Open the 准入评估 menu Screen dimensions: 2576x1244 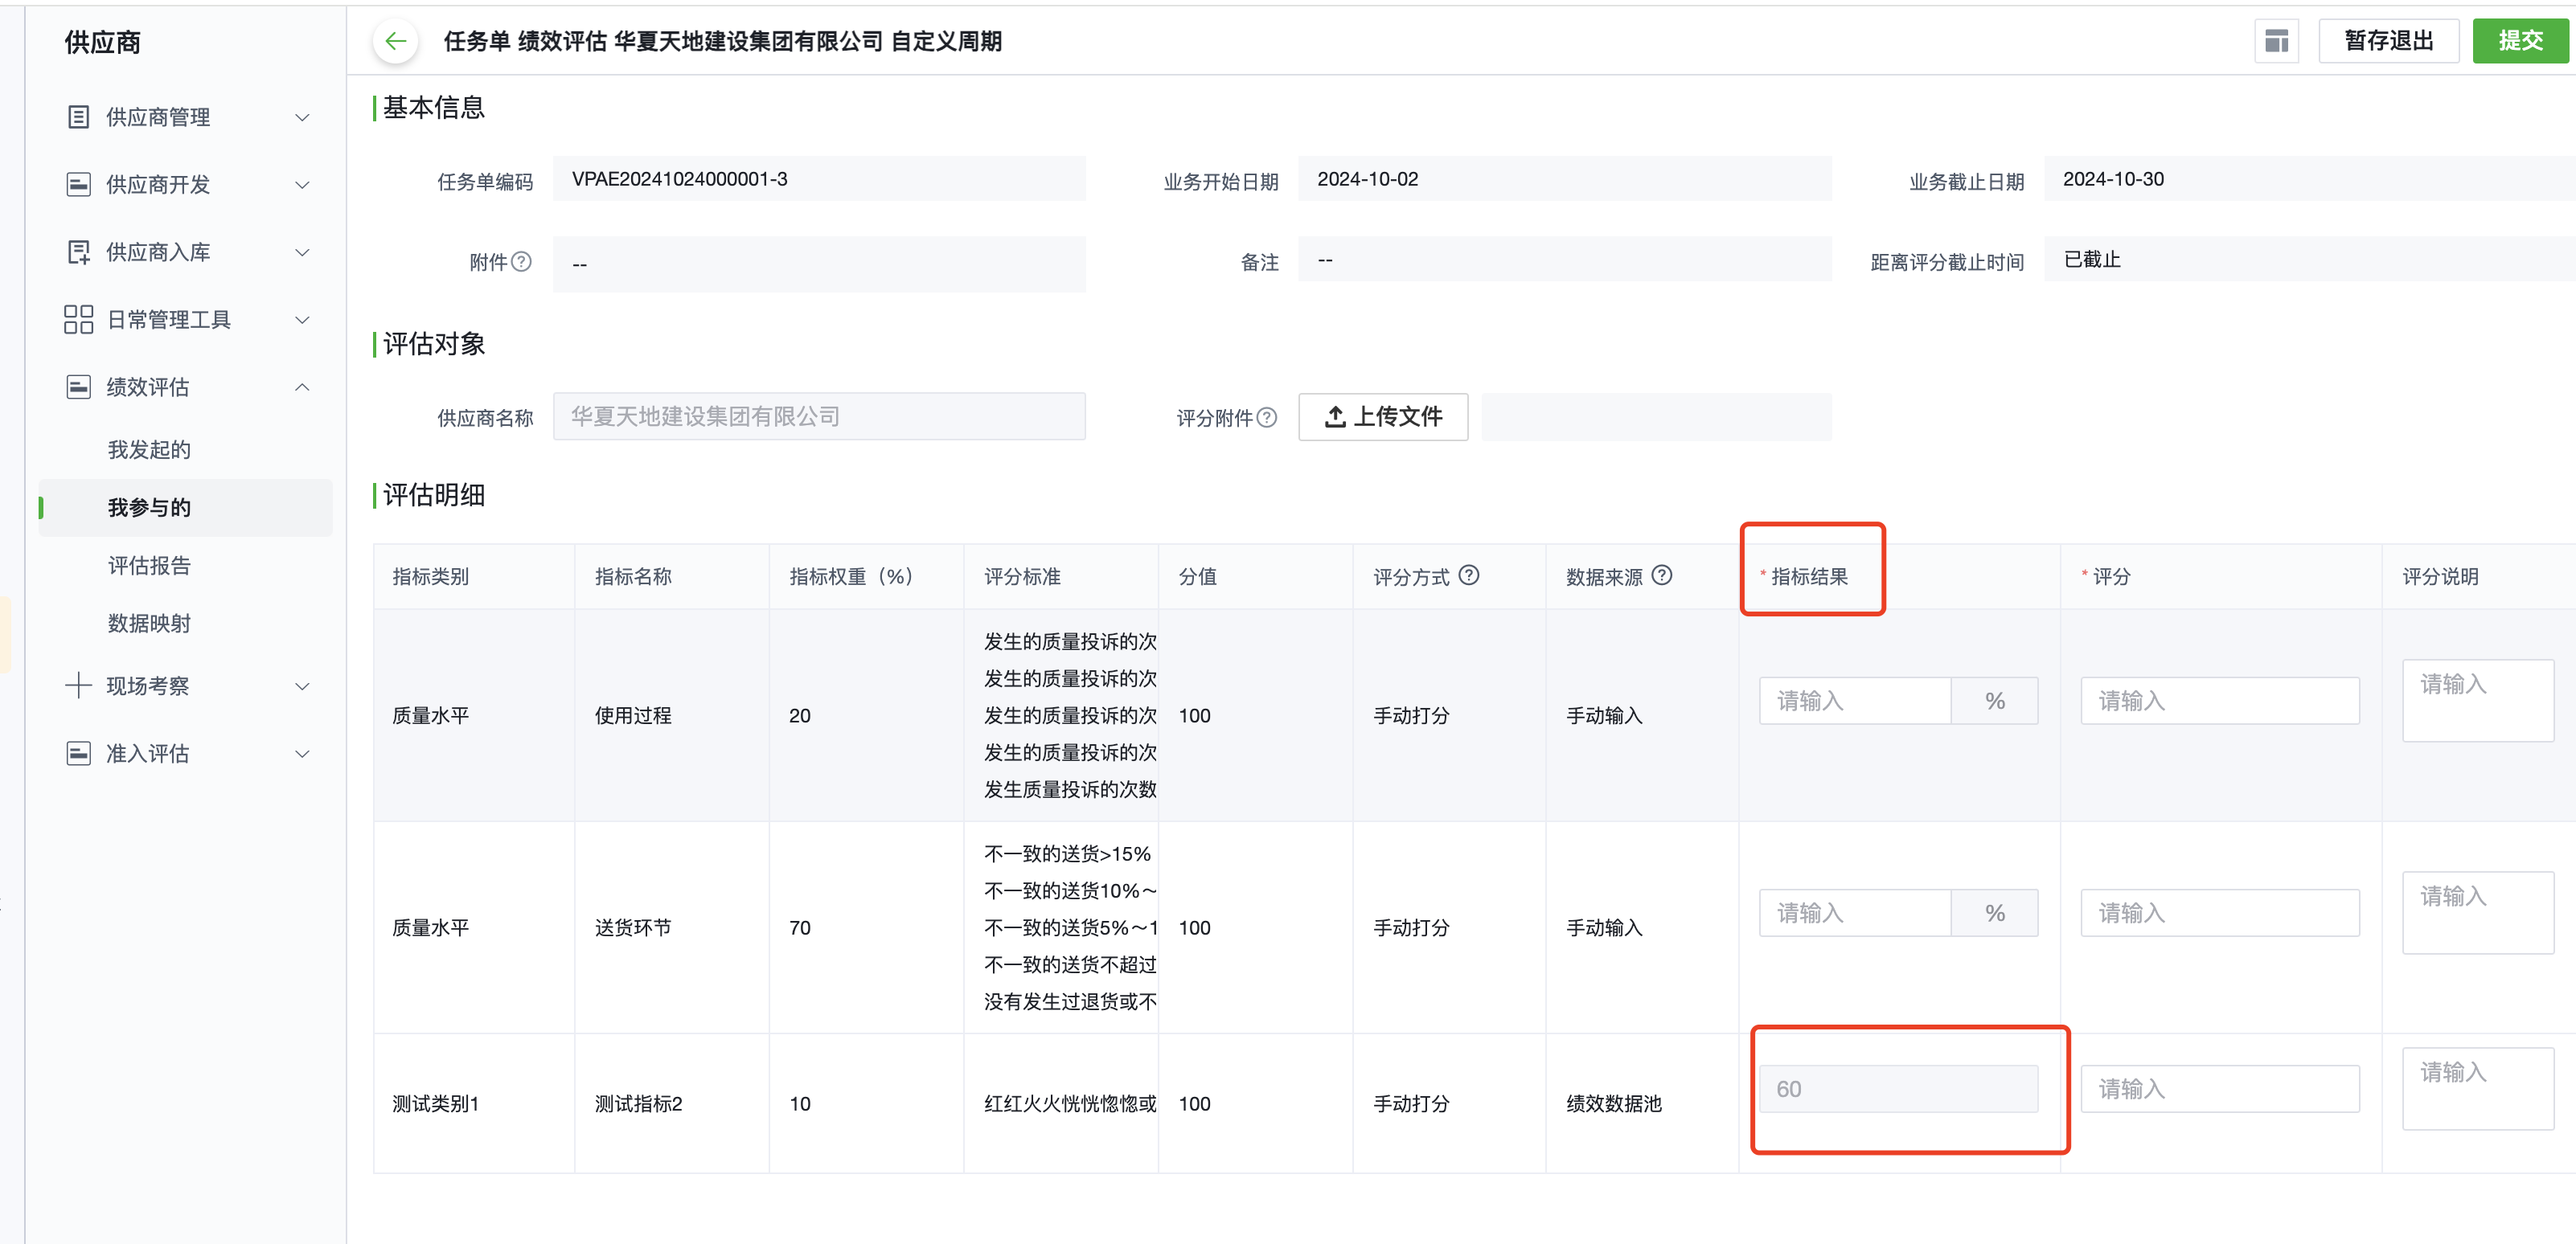tap(185, 754)
